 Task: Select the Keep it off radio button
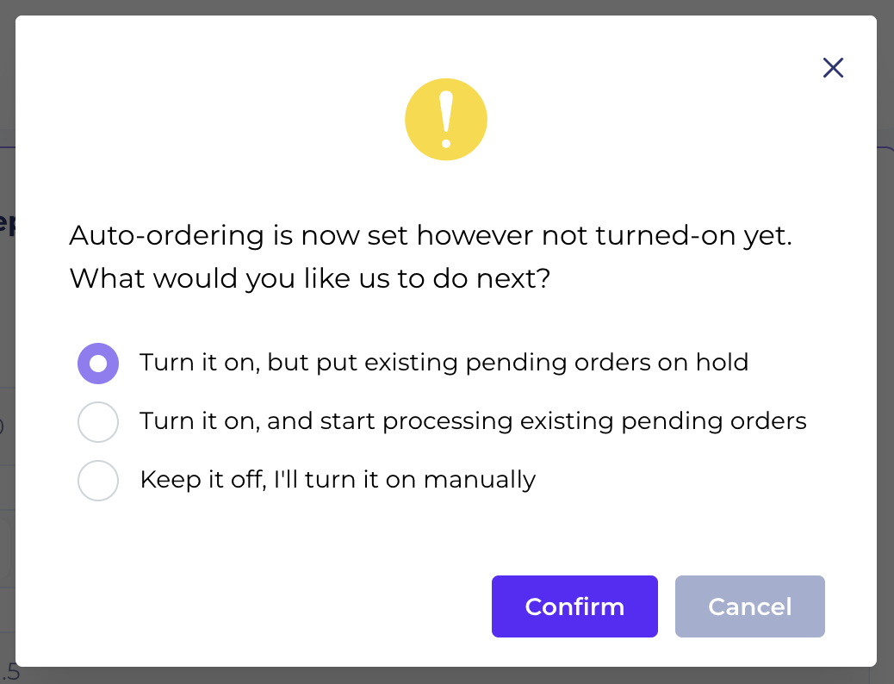pos(98,481)
